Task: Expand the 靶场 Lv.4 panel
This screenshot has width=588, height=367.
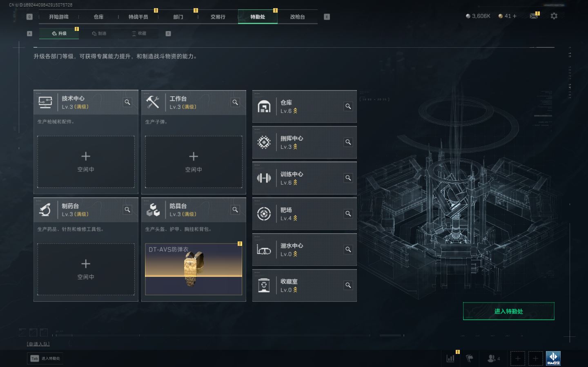Action: click(305, 214)
